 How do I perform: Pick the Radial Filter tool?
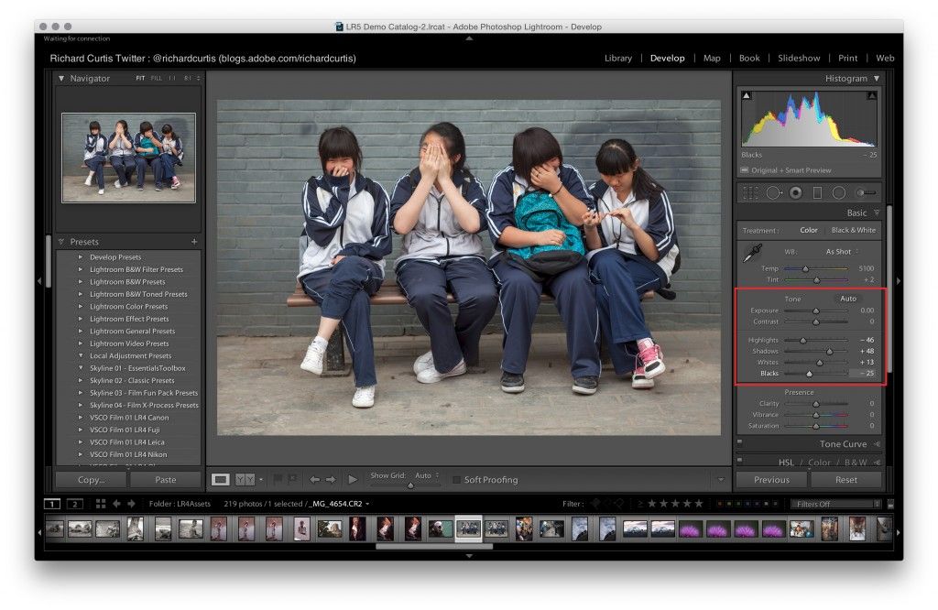[838, 193]
